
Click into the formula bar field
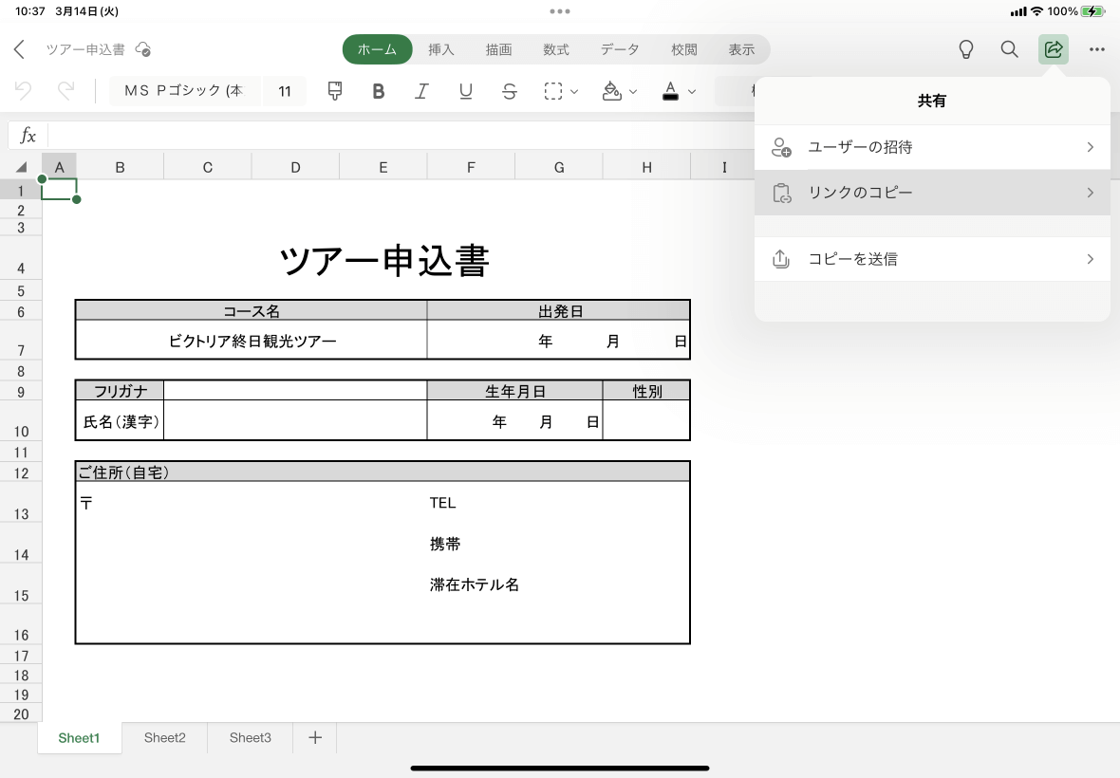(400, 135)
